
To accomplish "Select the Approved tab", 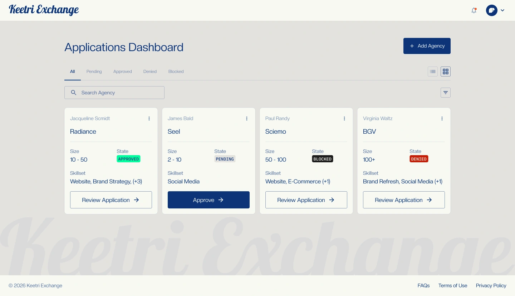I will (x=123, y=71).
